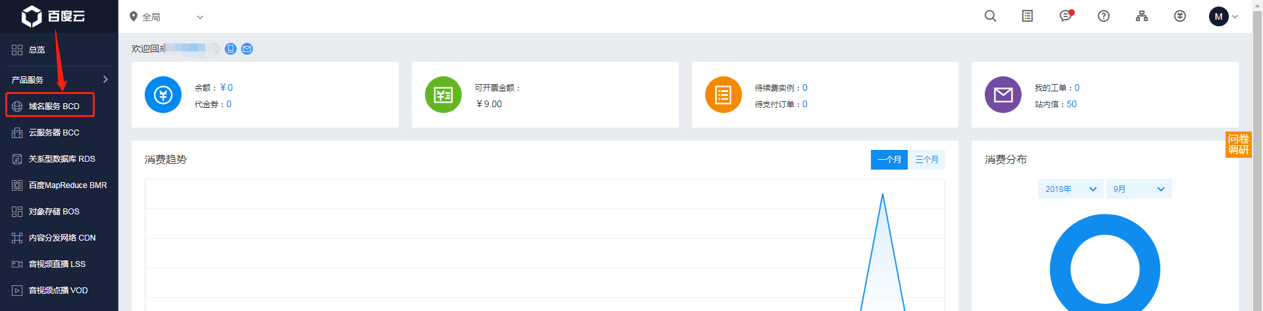Click the 问卷调研 survey button
Viewport: 1263px width, 311px height.
tap(1238, 145)
